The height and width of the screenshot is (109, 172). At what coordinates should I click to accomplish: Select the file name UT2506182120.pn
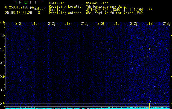20,7
